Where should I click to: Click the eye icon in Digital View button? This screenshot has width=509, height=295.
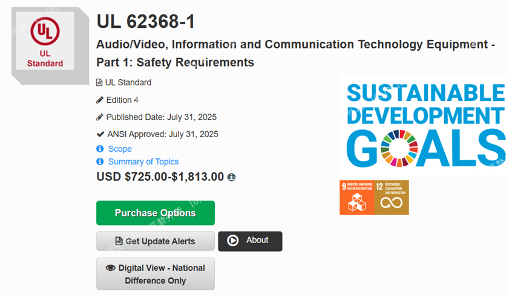coord(110,268)
